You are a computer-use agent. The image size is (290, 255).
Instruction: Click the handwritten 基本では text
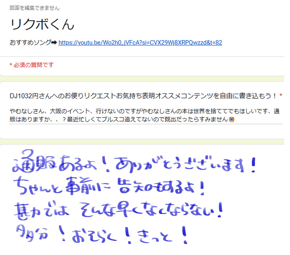tap(42, 210)
